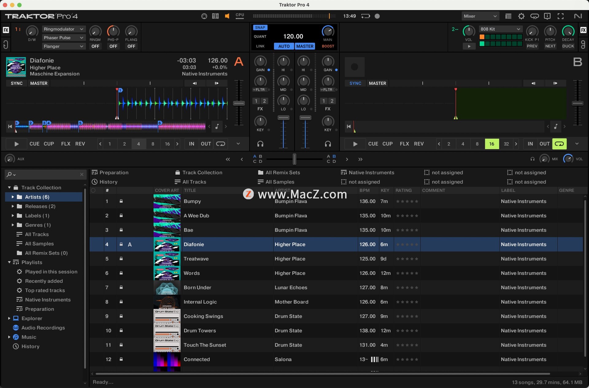Collapse the Playlists tree node
Screen dimensions: 589x388
coord(9,262)
